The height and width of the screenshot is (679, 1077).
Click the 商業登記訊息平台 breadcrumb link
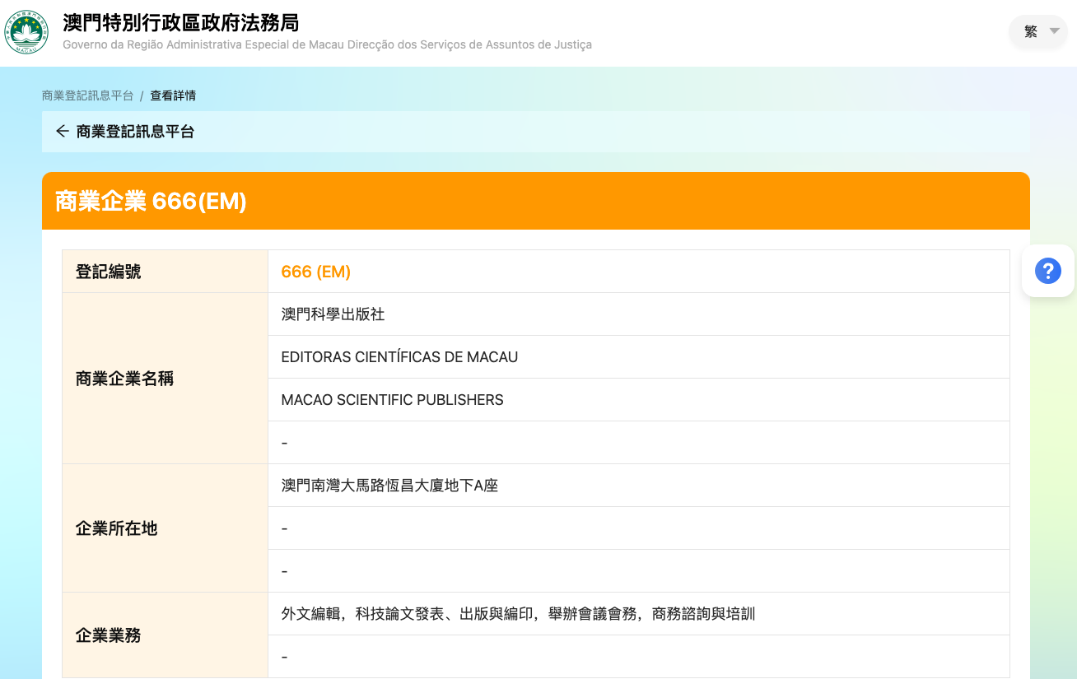[87, 95]
